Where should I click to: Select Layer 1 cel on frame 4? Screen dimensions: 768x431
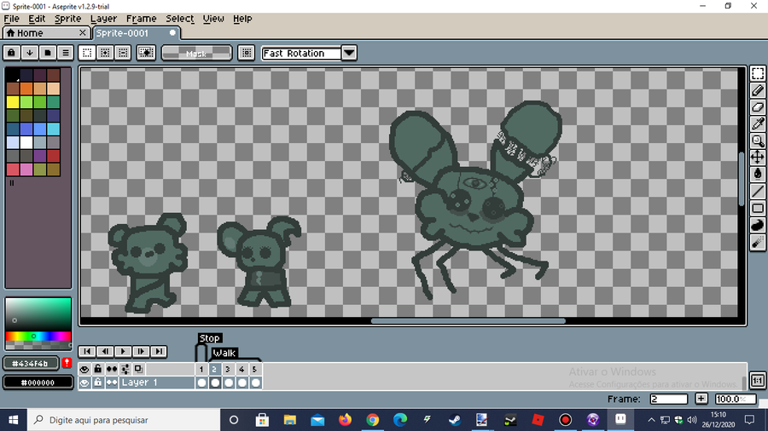click(x=241, y=382)
